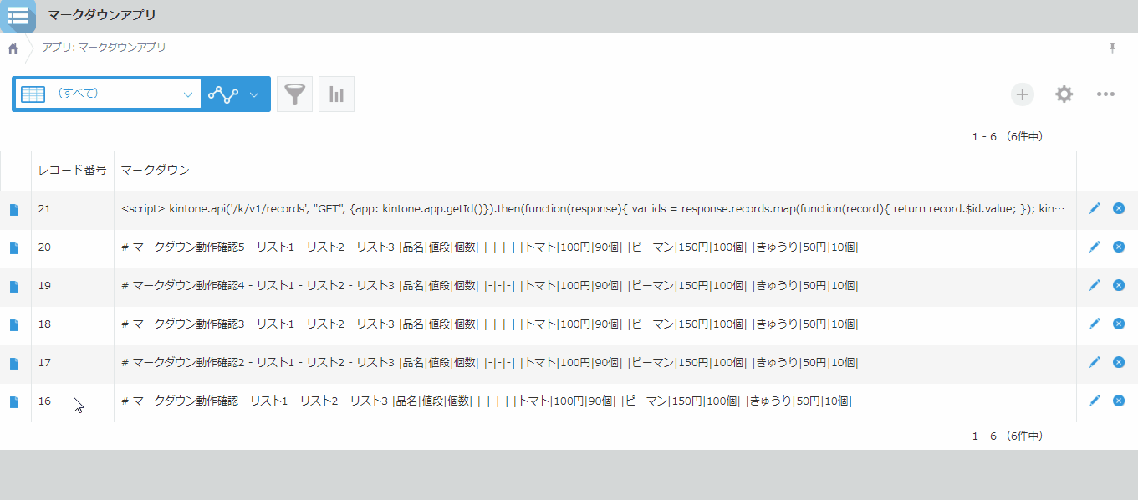The width and height of the screenshot is (1138, 500).
Task: Click the アプリ: マークダウンアプリ breadcrumb link
Action: [x=104, y=48]
